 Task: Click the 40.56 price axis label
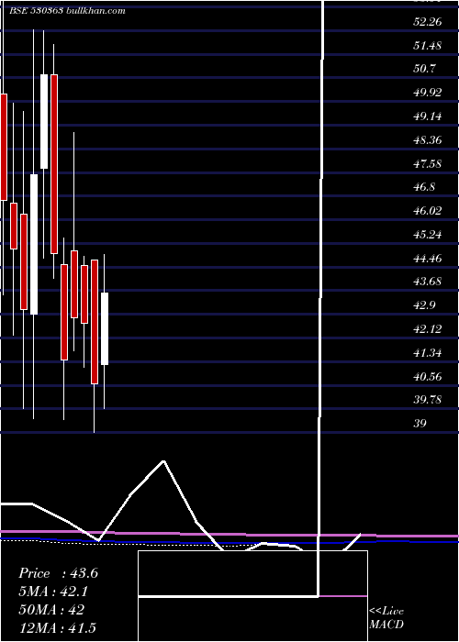tap(428, 377)
